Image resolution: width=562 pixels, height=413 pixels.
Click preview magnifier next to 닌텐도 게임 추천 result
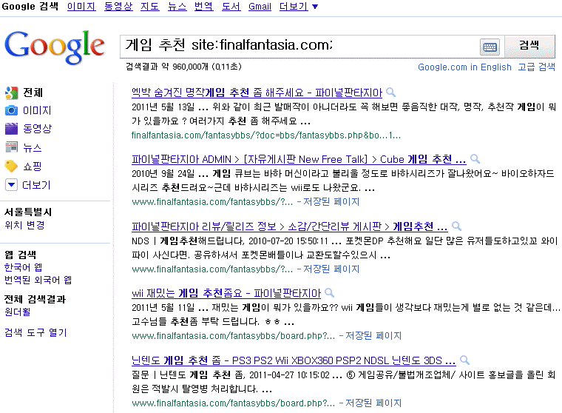(465, 360)
